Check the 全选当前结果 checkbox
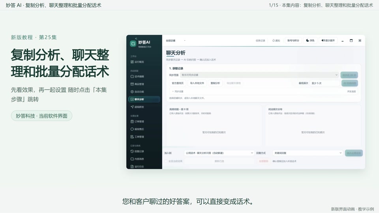 166,161
